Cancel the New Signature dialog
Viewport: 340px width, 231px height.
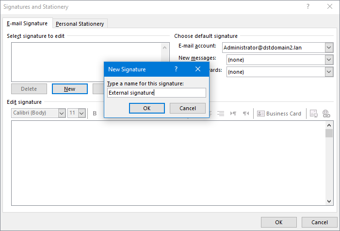click(x=187, y=108)
